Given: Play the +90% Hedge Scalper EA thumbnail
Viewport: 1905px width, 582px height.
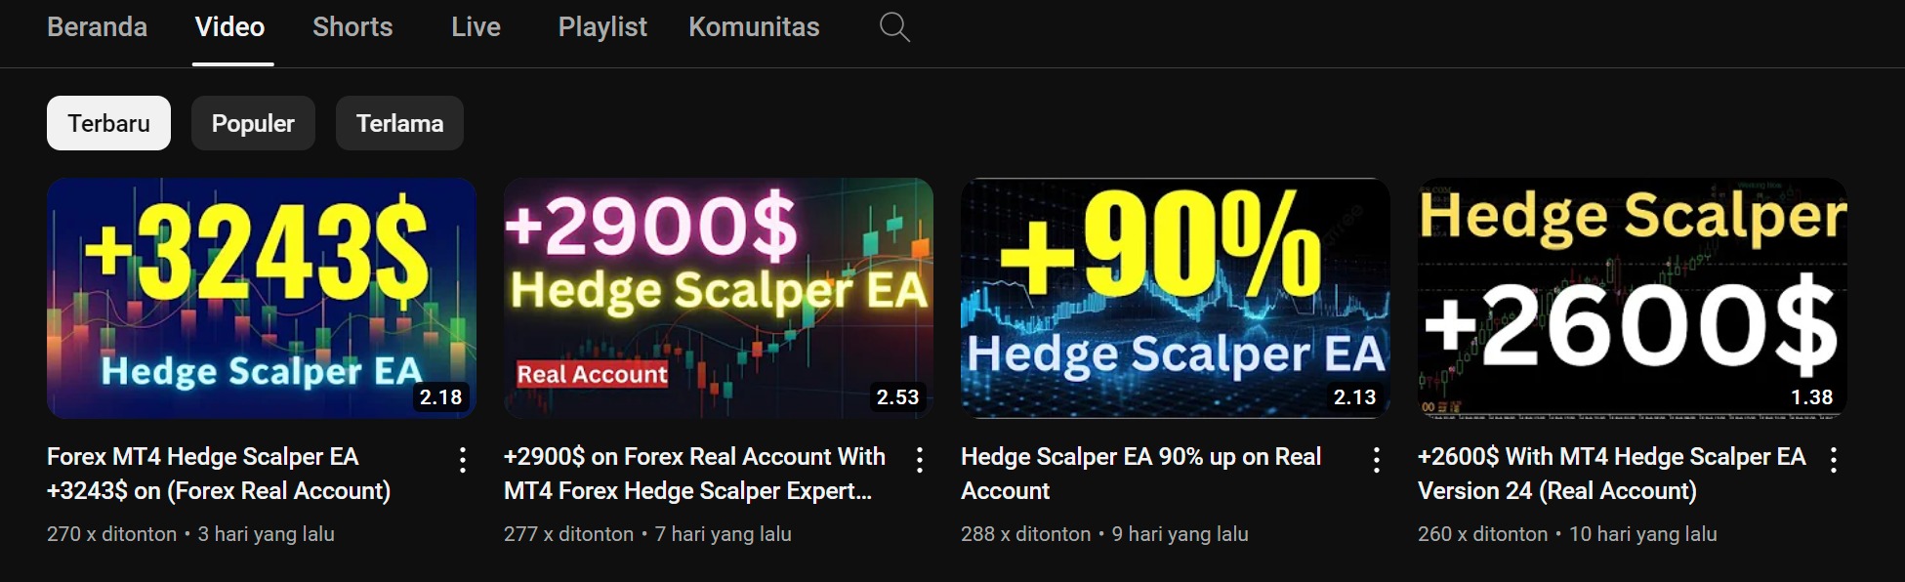Looking at the screenshot, I should pos(1176,298).
